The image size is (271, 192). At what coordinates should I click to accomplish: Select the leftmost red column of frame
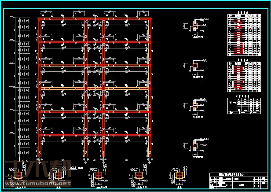tap(40, 88)
